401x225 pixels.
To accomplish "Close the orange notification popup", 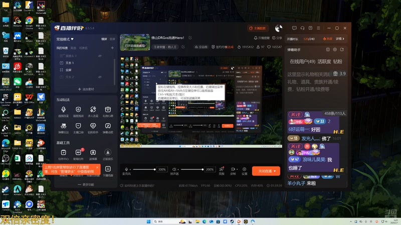I will tap(97, 167).
